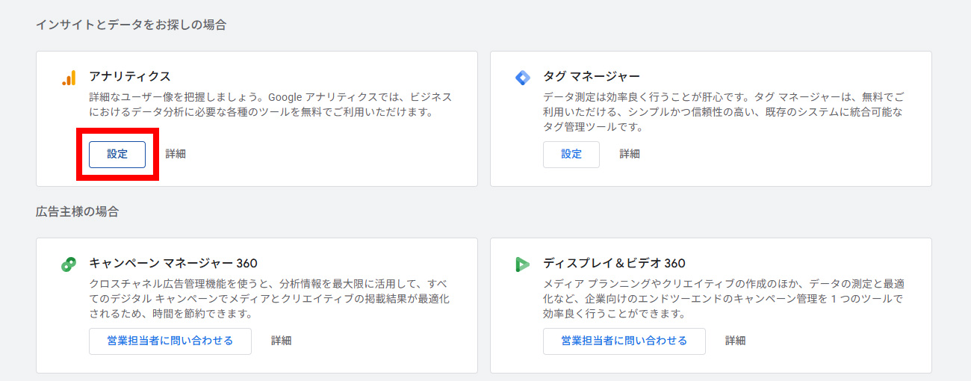Screen dimensions: 971x381
Task: Select the アナリティクス card title
Action: (130, 76)
